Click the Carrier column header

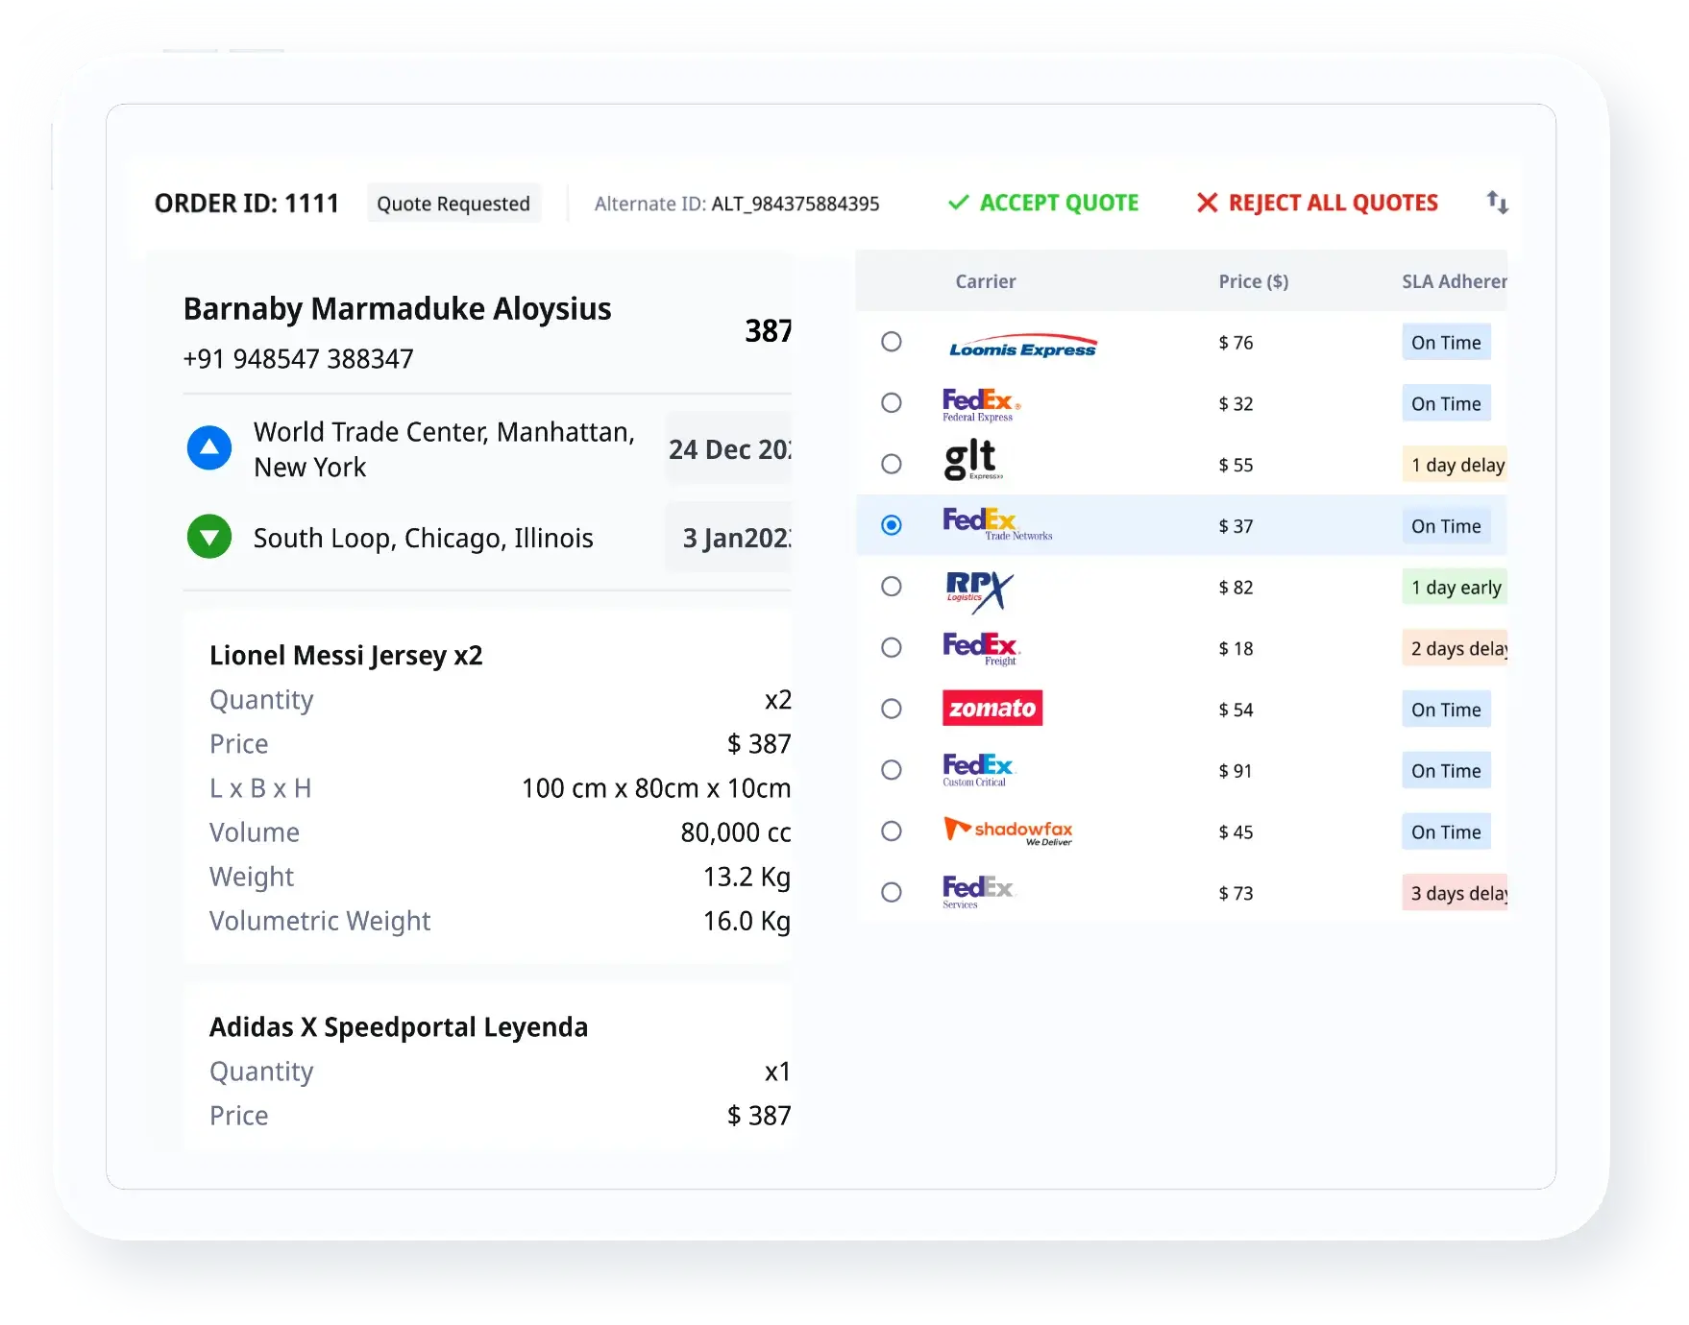click(987, 281)
